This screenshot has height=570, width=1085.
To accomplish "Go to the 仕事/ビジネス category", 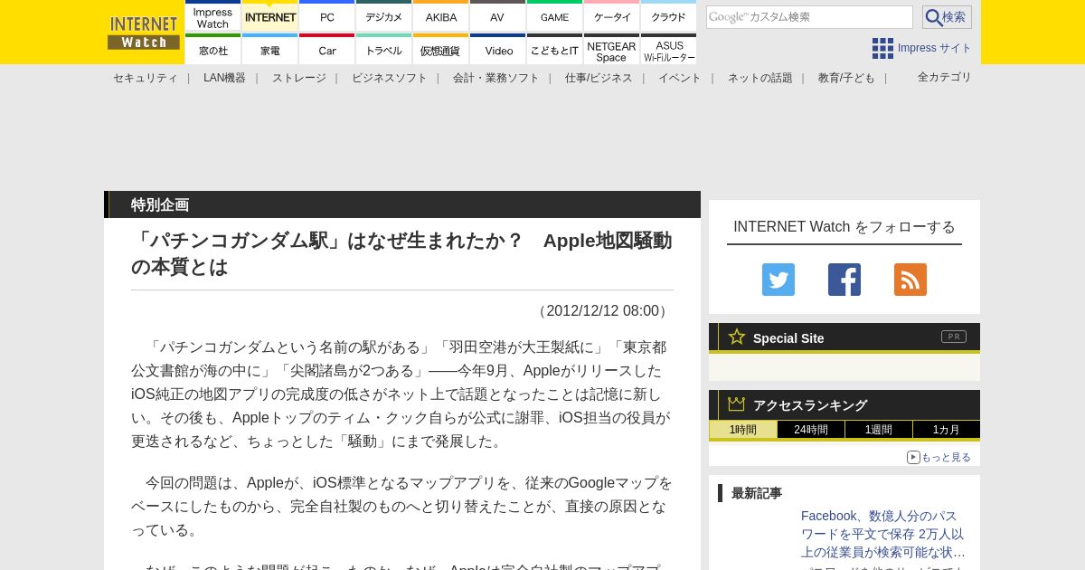I will pos(599,78).
